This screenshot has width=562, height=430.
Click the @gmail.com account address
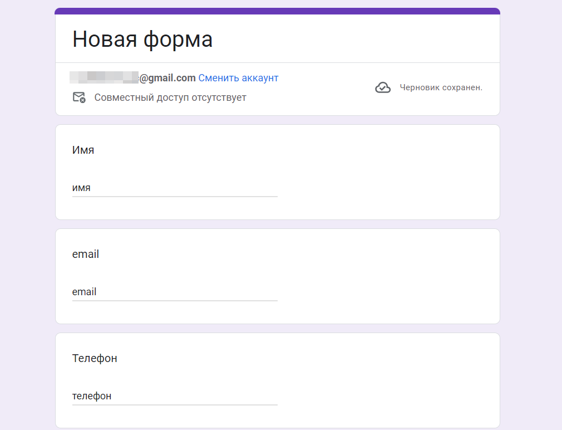click(x=132, y=78)
